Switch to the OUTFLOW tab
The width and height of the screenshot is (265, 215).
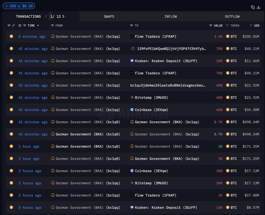point(232,17)
